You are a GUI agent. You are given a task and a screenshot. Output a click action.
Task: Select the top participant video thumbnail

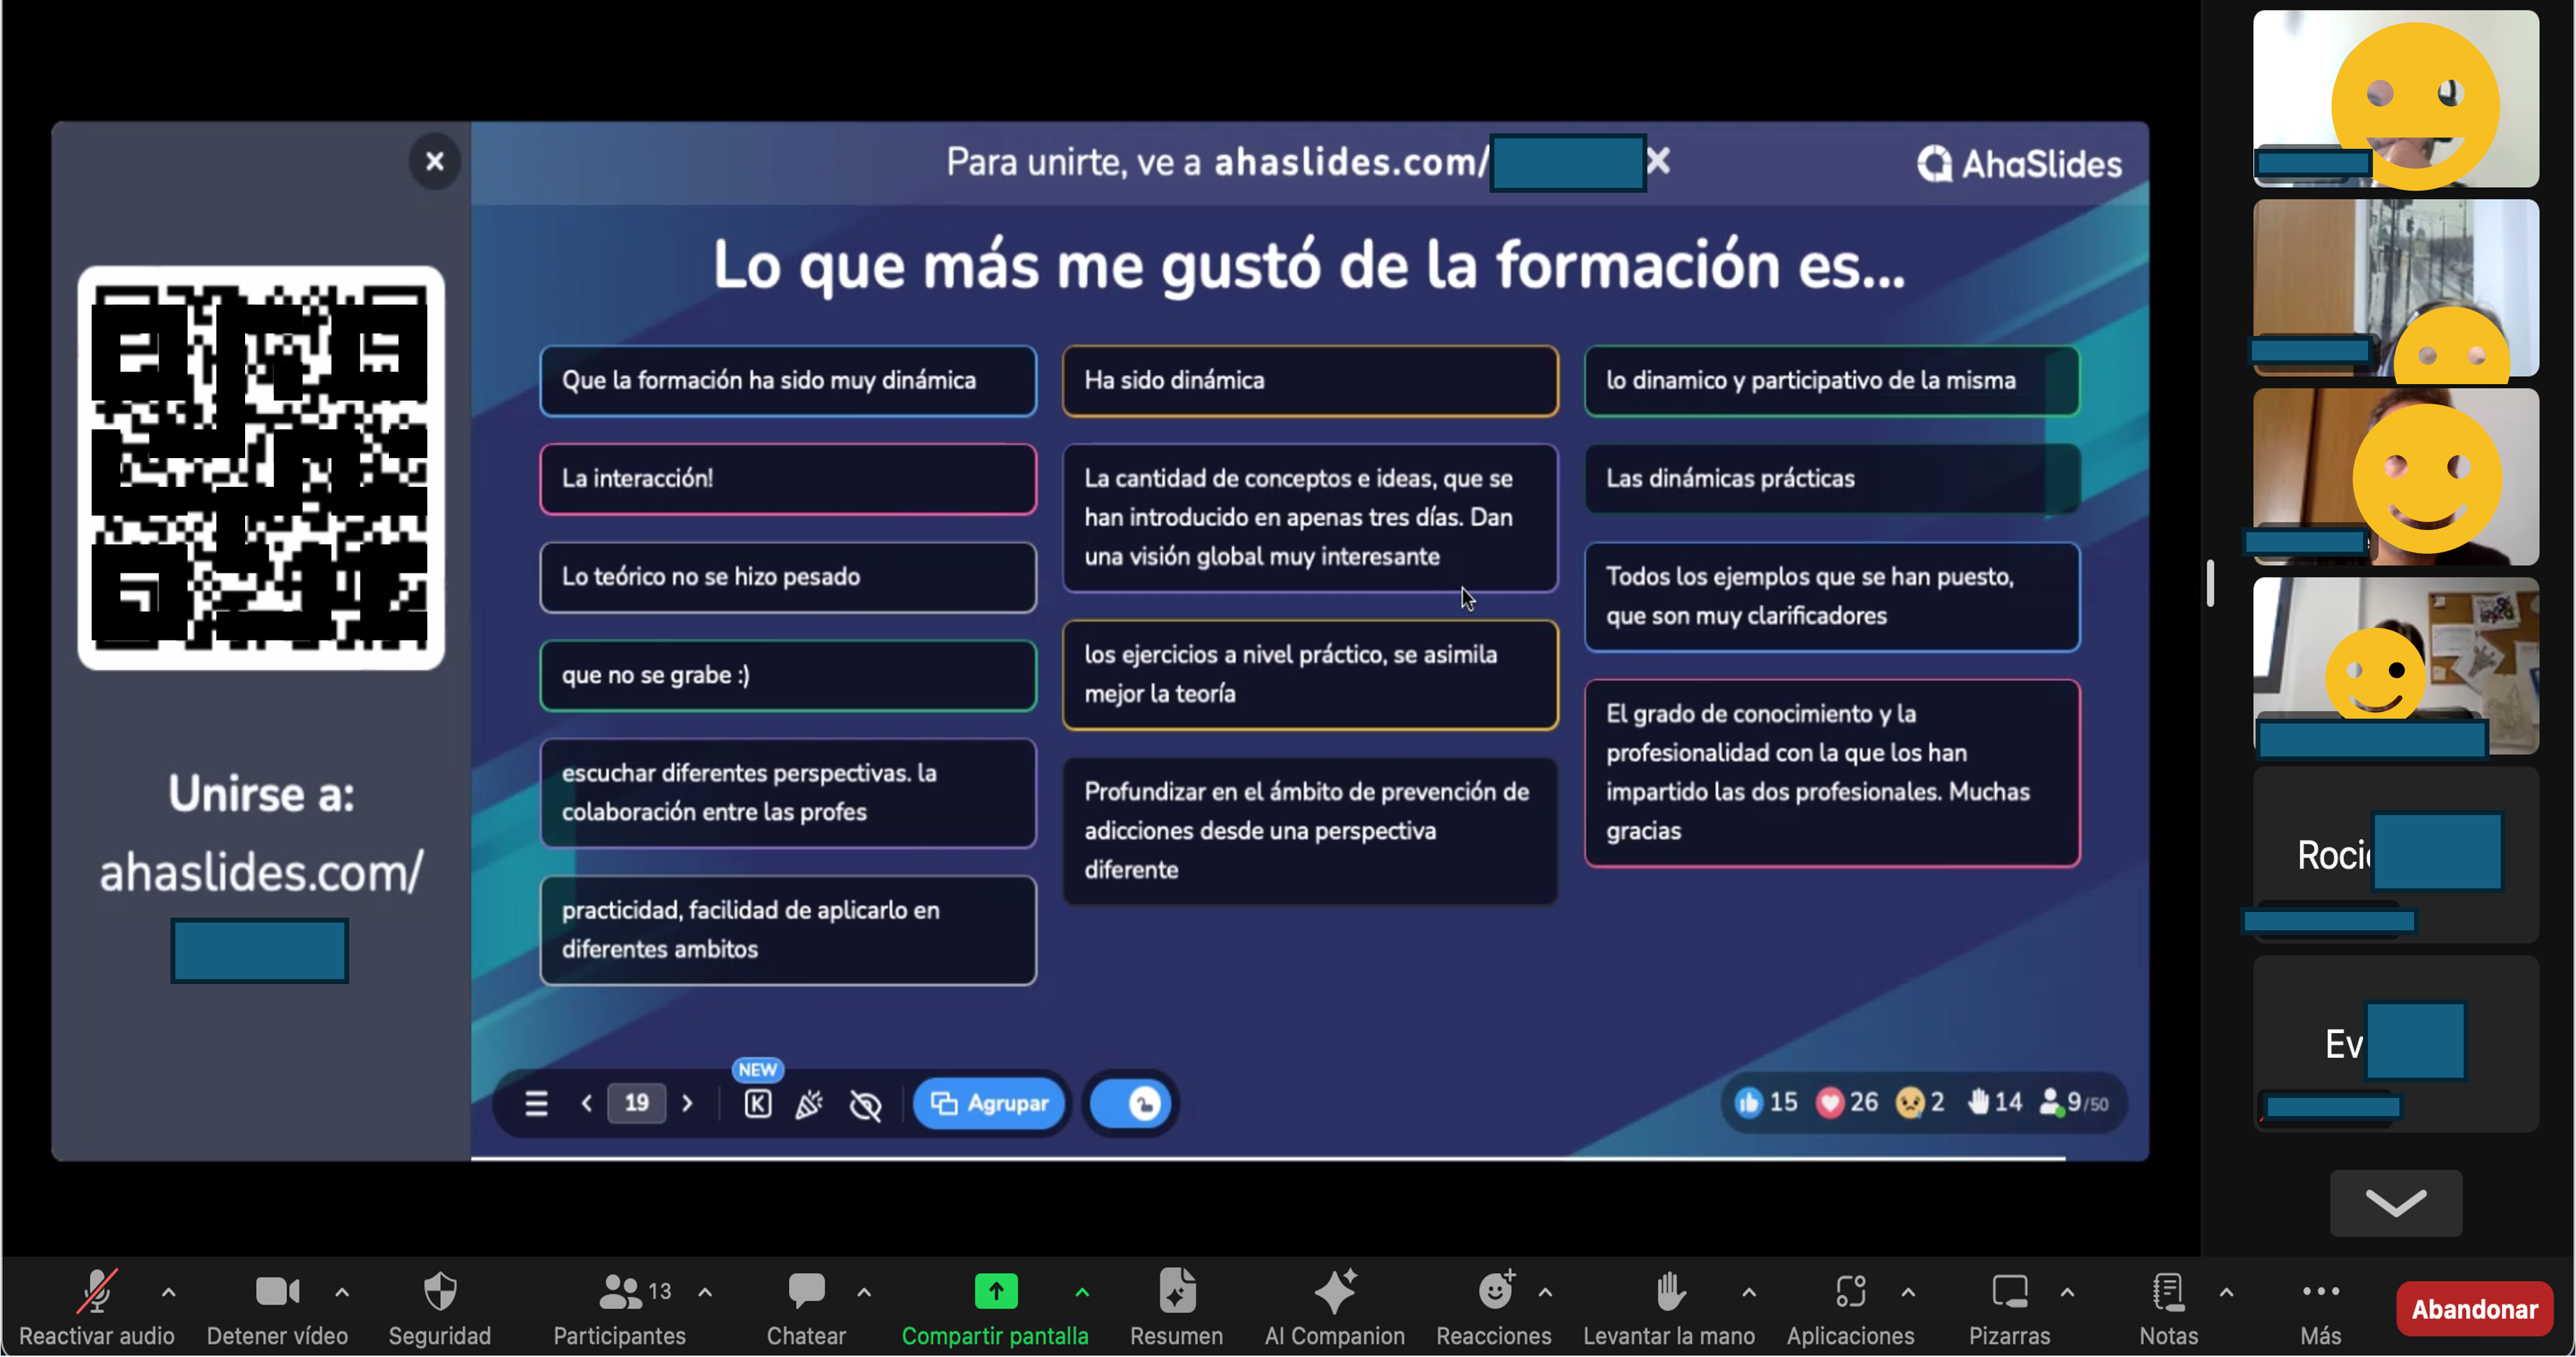tap(2396, 98)
